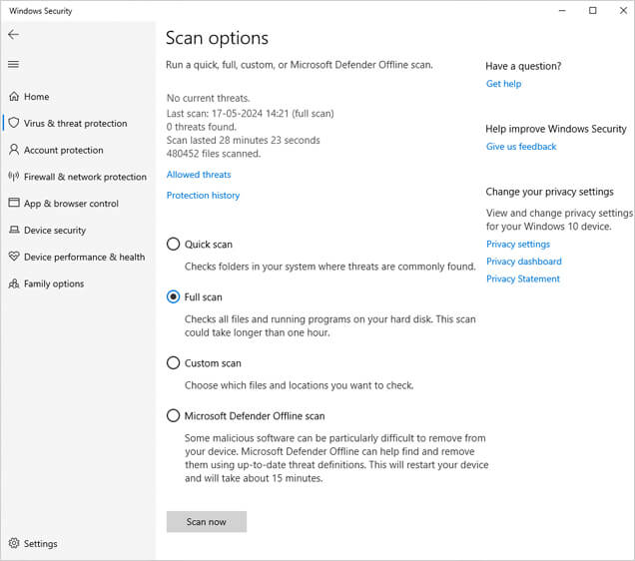Viewport: 635px width, 561px height.
Task: Start scanning with the Scan now button
Action: pos(207,522)
